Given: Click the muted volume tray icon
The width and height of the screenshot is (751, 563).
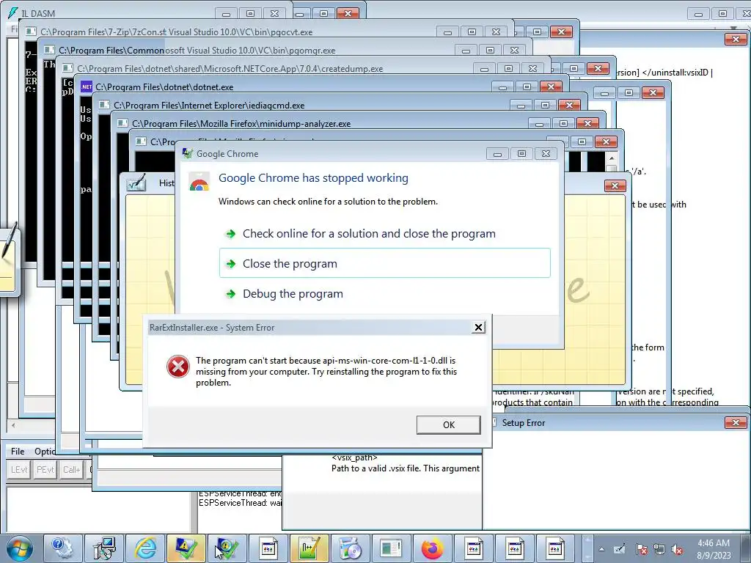Looking at the screenshot, I should [x=677, y=550].
